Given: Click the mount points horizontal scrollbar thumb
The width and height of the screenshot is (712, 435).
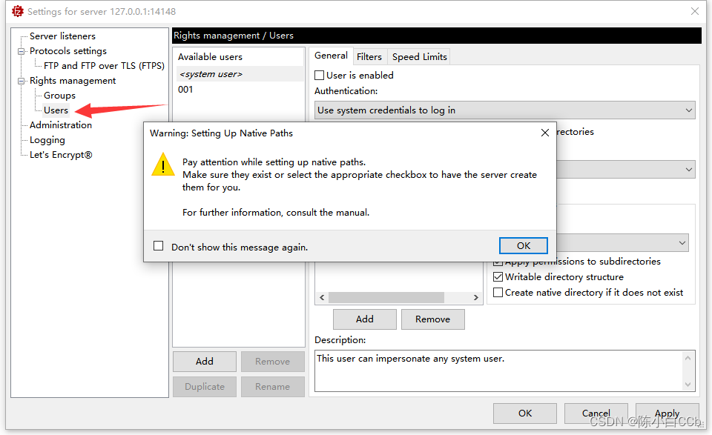Looking at the screenshot, I should 386,298.
